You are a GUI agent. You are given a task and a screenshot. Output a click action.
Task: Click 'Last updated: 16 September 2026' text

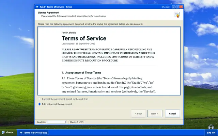click(78, 44)
